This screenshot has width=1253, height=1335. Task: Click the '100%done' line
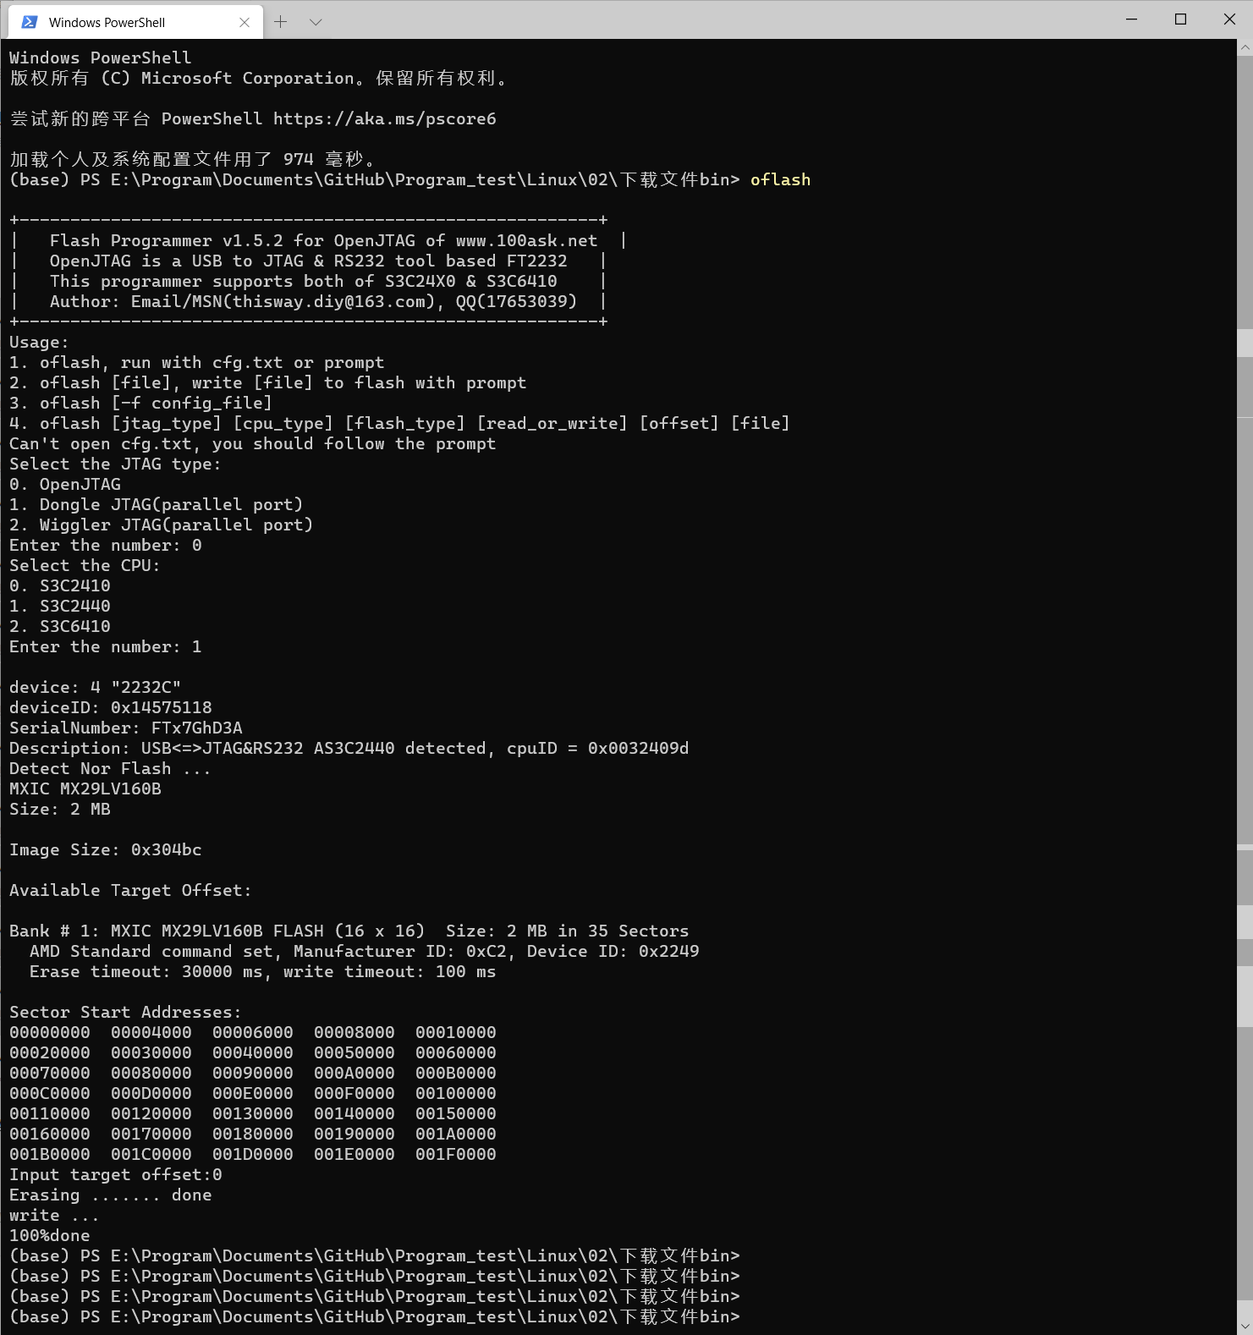tap(50, 1236)
